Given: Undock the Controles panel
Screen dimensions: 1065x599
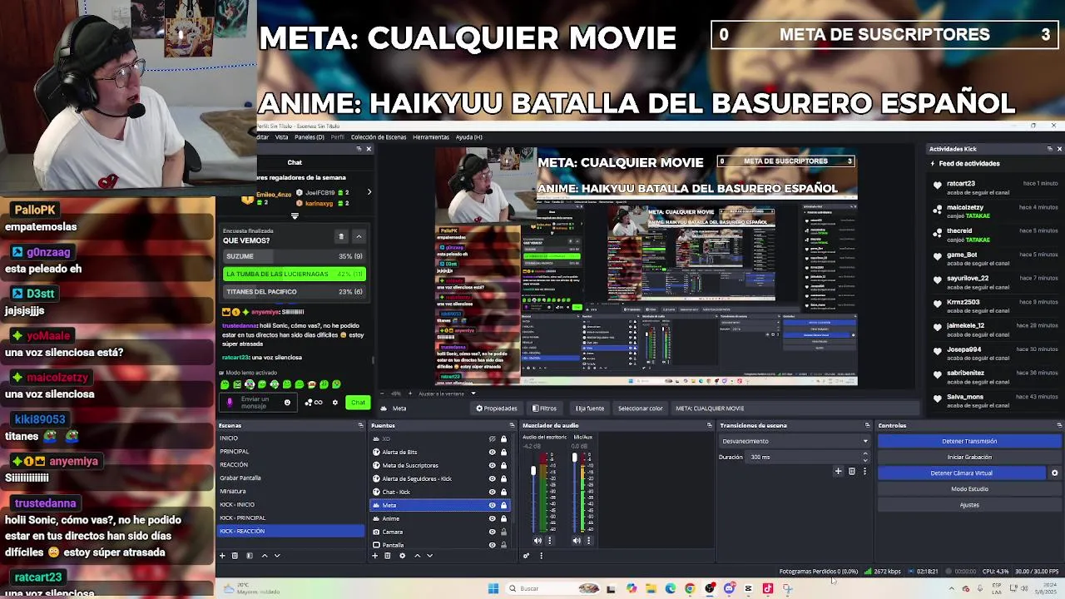Looking at the screenshot, I should (x=1058, y=425).
